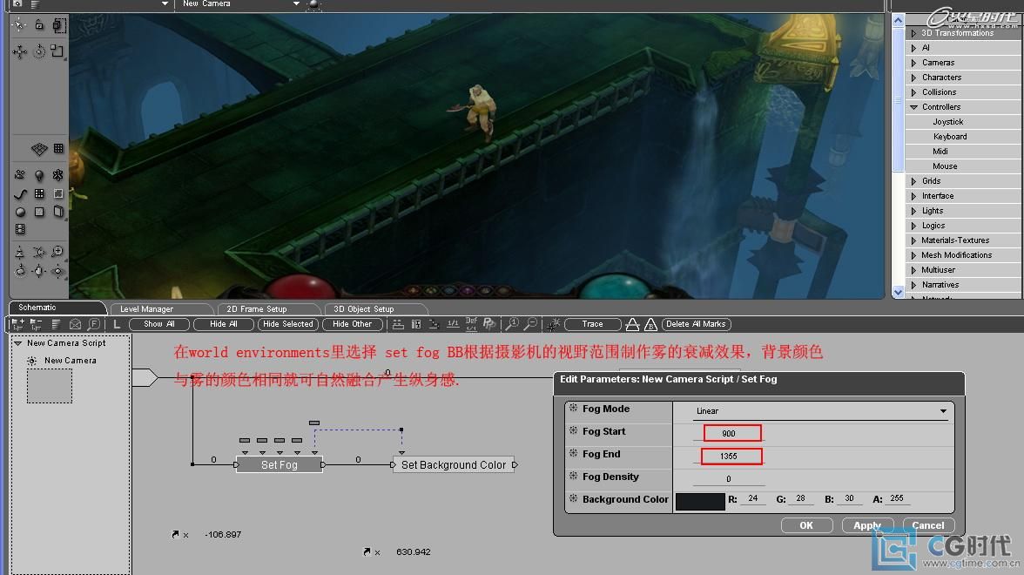Activate the move (translate) tool

coord(19,51)
